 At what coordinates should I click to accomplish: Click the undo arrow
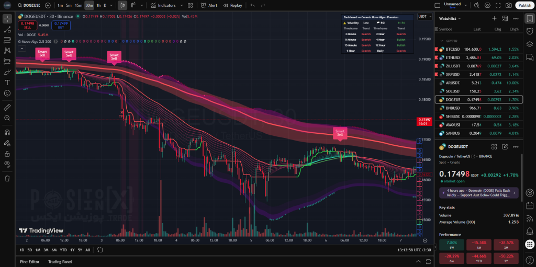pyautogui.click(x=252, y=5)
